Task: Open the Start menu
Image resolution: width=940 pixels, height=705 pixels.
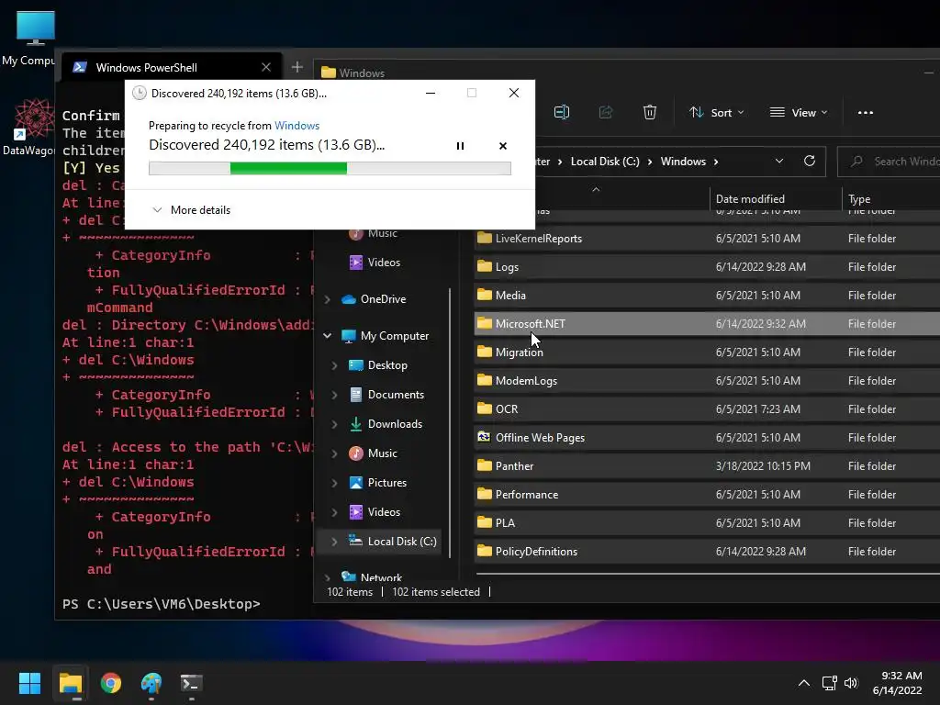Action: coord(29,683)
